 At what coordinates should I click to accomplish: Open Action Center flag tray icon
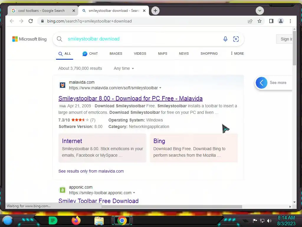[255, 220]
